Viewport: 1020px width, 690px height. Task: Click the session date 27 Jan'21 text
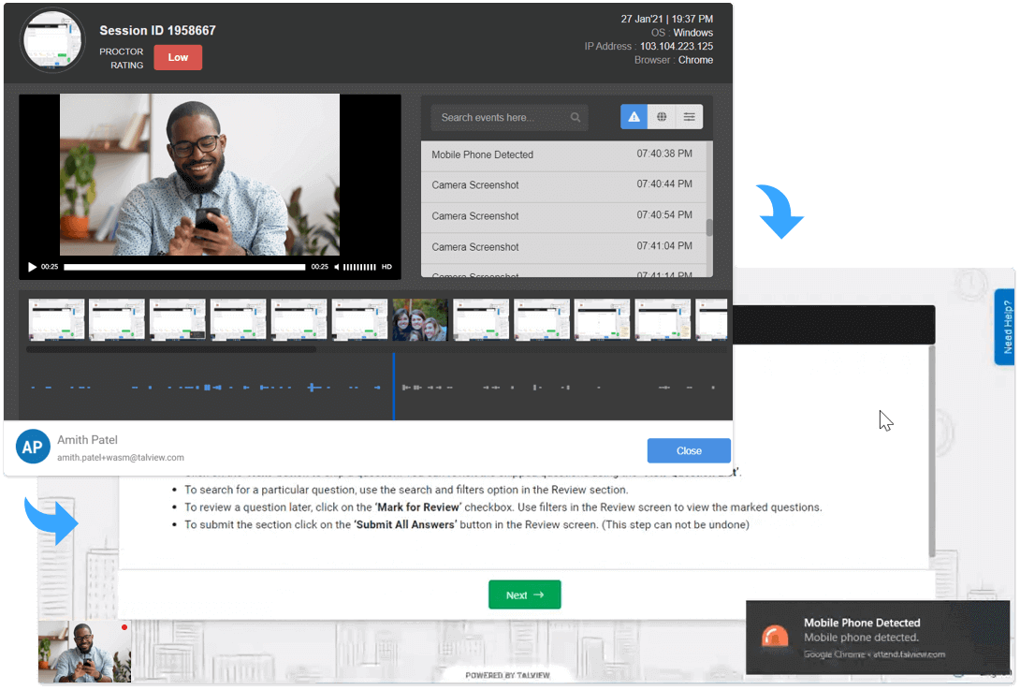click(x=643, y=19)
